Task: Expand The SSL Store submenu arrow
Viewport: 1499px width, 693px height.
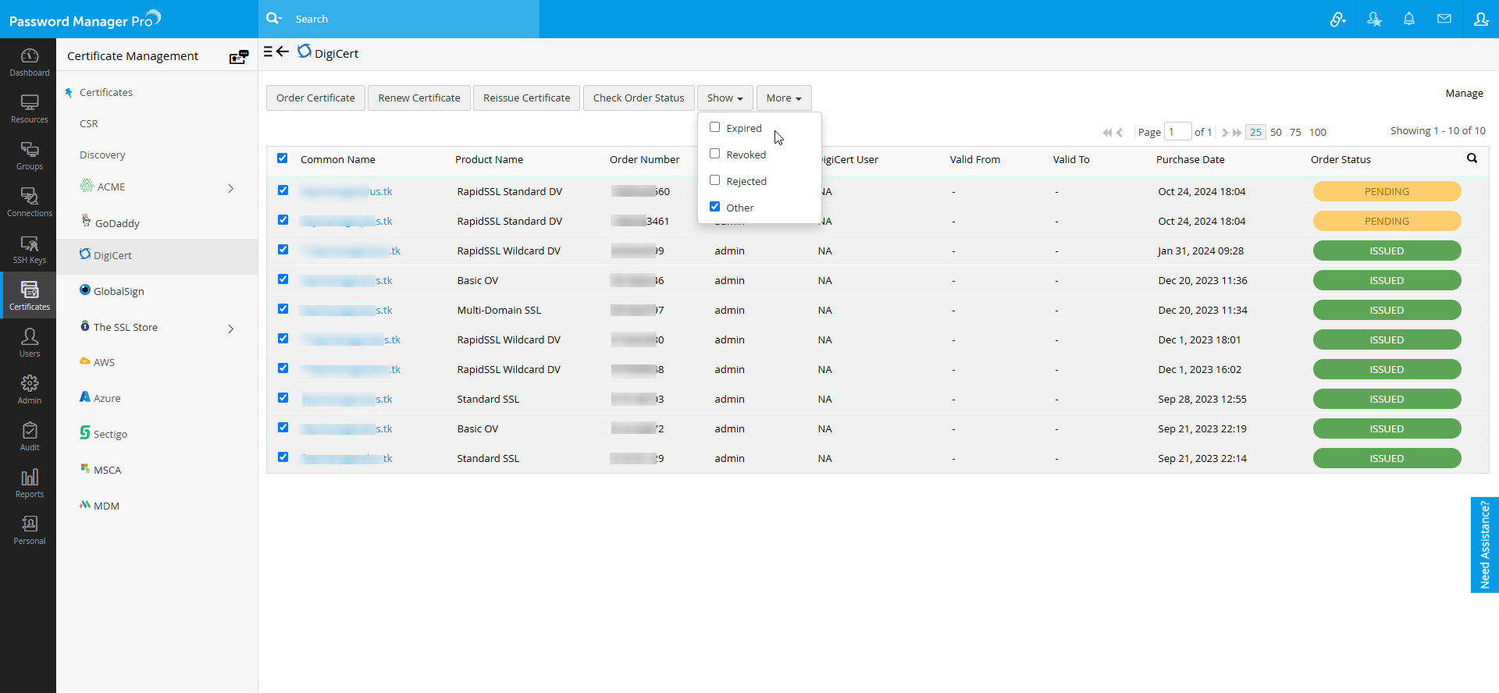Action: (x=230, y=329)
